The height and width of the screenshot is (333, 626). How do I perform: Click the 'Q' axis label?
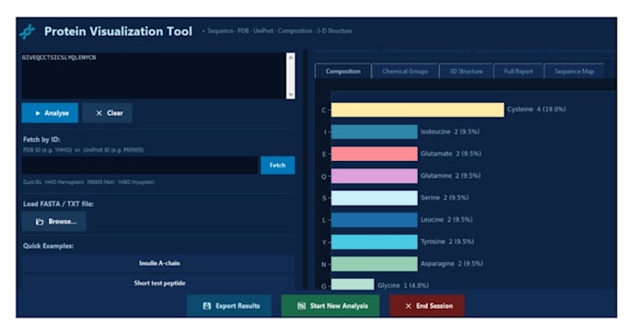[324, 177]
